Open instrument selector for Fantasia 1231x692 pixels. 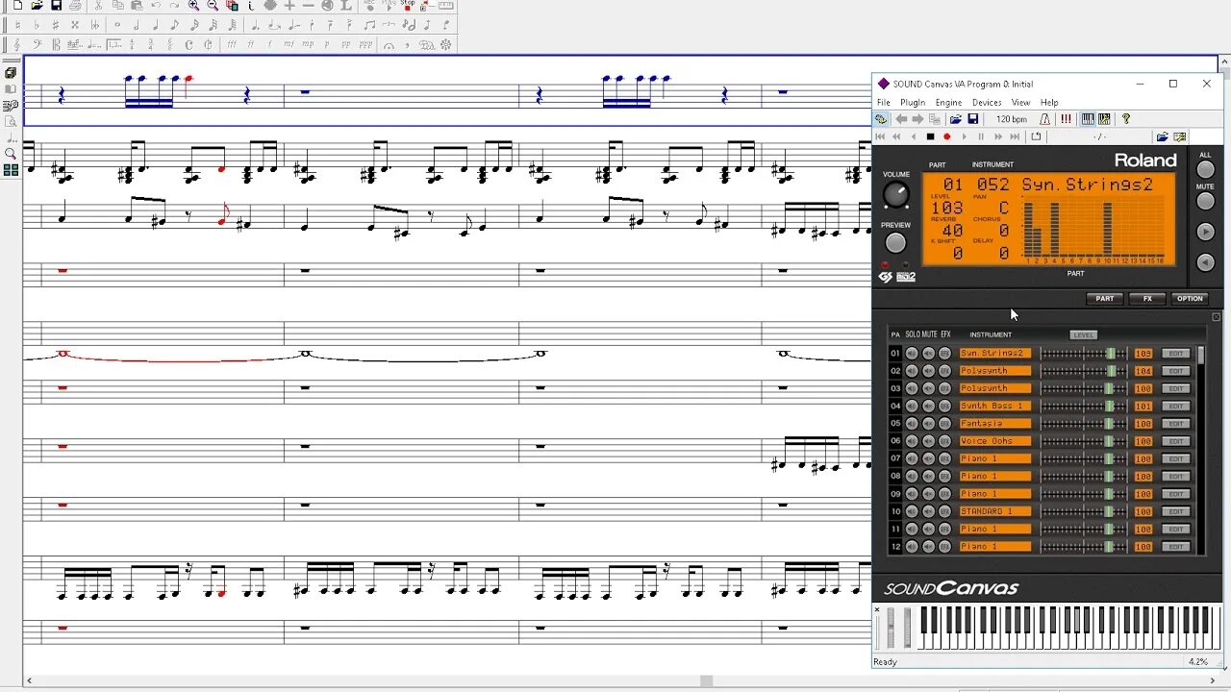pyautogui.click(x=995, y=424)
